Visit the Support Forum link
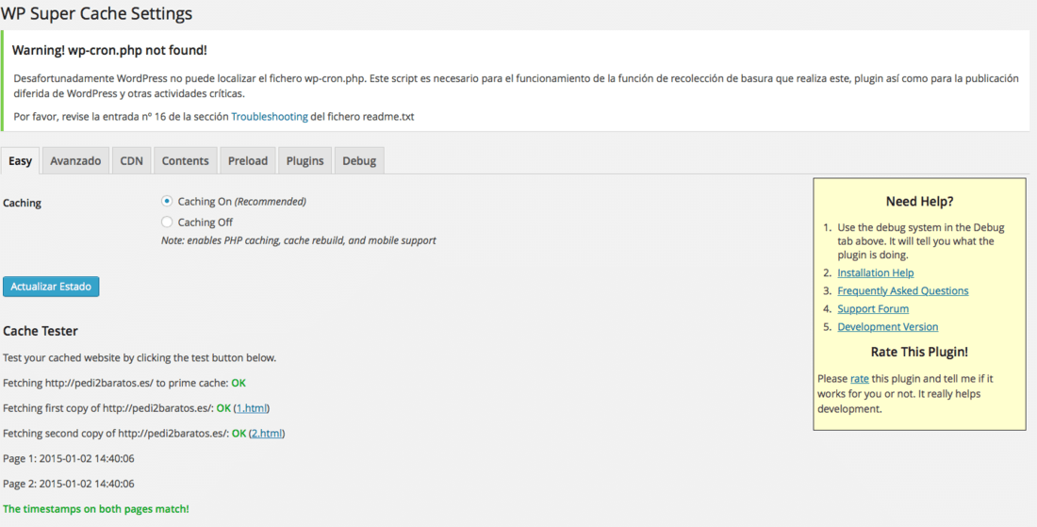This screenshot has width=1037, height=527. [x=873, y=309]
